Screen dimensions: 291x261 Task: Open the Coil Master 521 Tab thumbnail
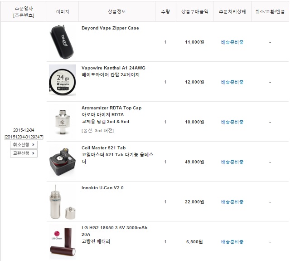pyautogui.click(x=63, y=162)
